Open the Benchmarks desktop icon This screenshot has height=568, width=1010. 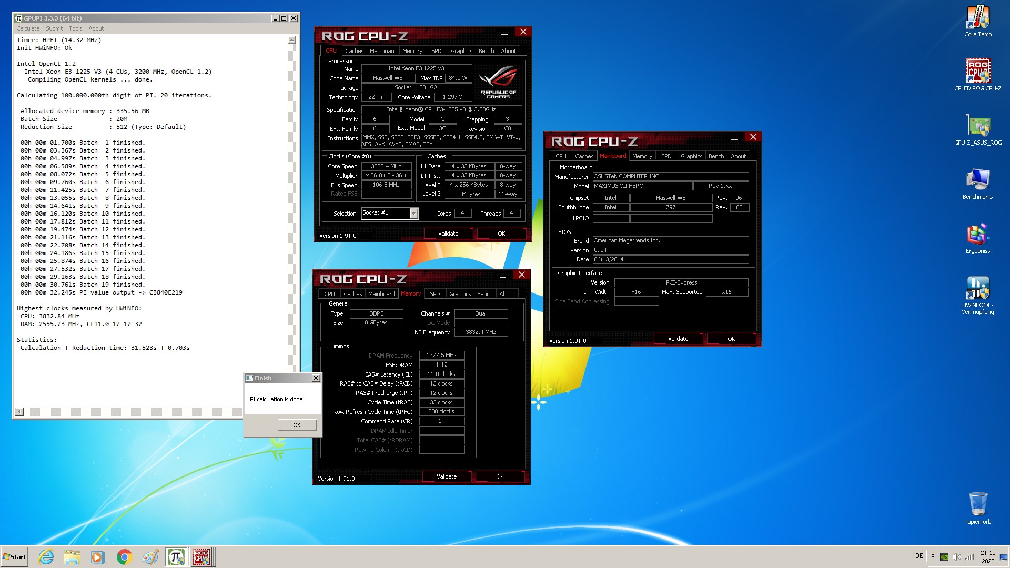pos(977,184)
